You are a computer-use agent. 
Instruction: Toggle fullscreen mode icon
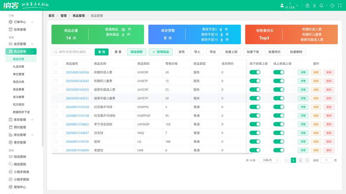pyautogui.click(x=339, y=5)
